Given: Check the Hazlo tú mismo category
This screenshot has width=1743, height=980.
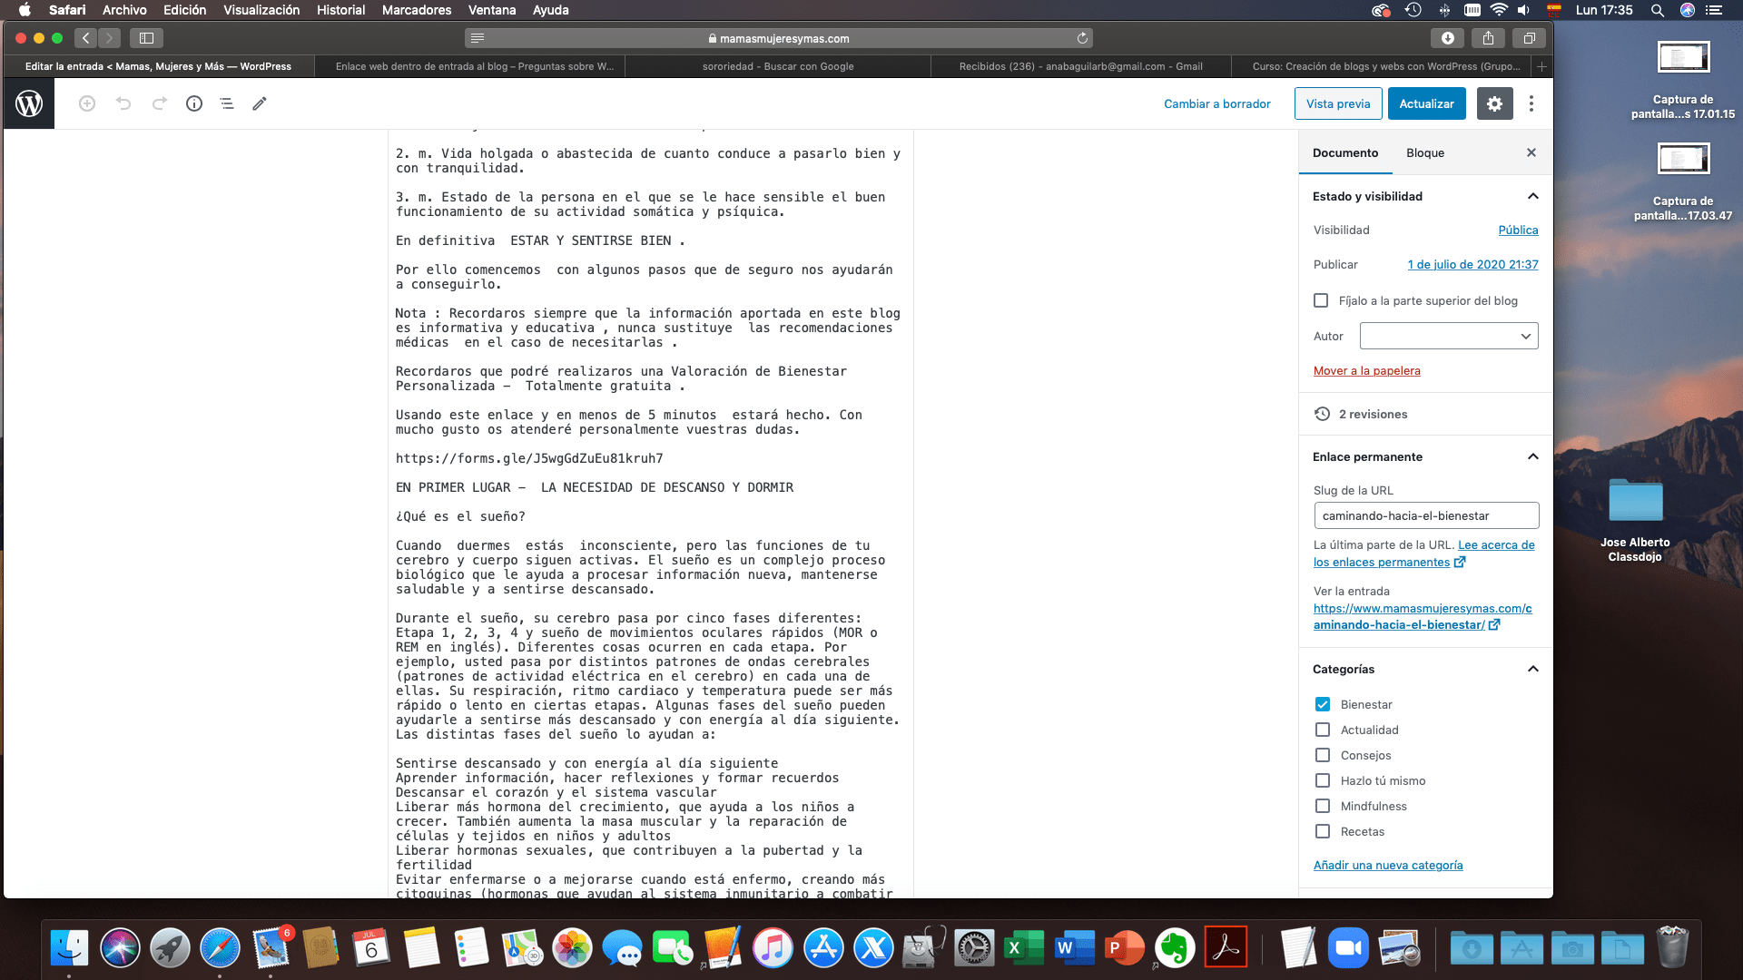Looking at the screenshot, I should (x=1323, y=780).
